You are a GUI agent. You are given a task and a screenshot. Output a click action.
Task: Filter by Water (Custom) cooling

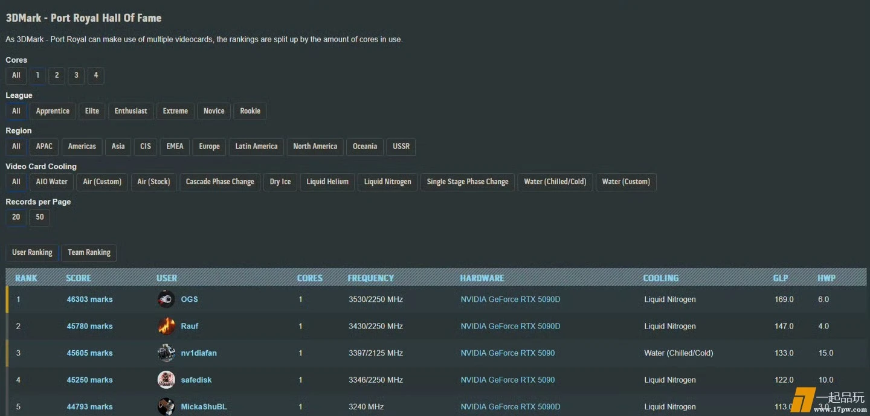click(627, 182)
